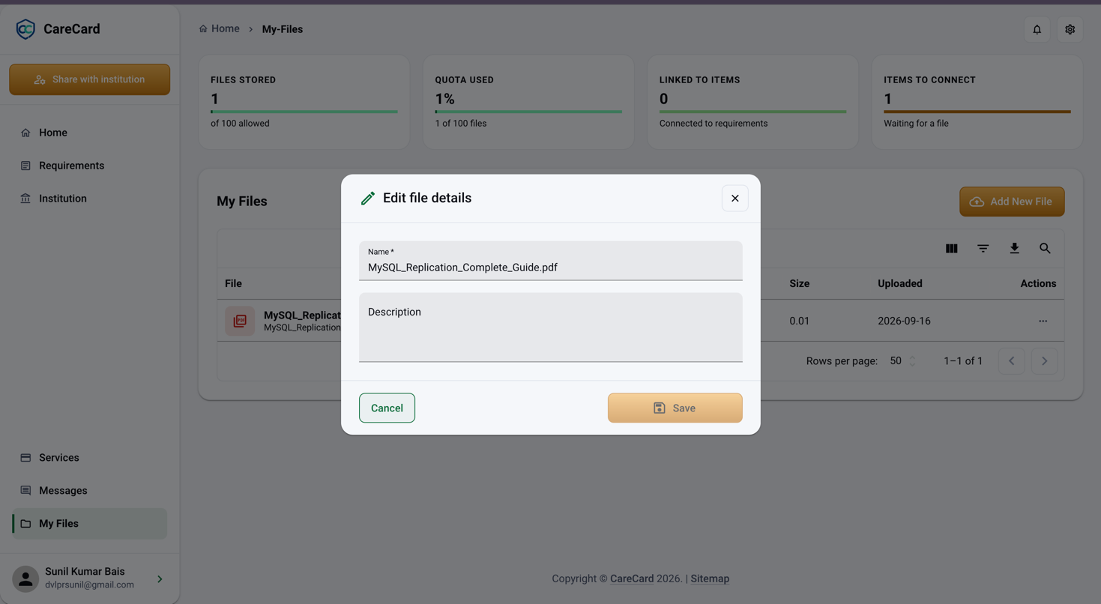The height and width of the screenshot is (604, 1101).
Task: Save the edited file details
Action: point(675,408)
